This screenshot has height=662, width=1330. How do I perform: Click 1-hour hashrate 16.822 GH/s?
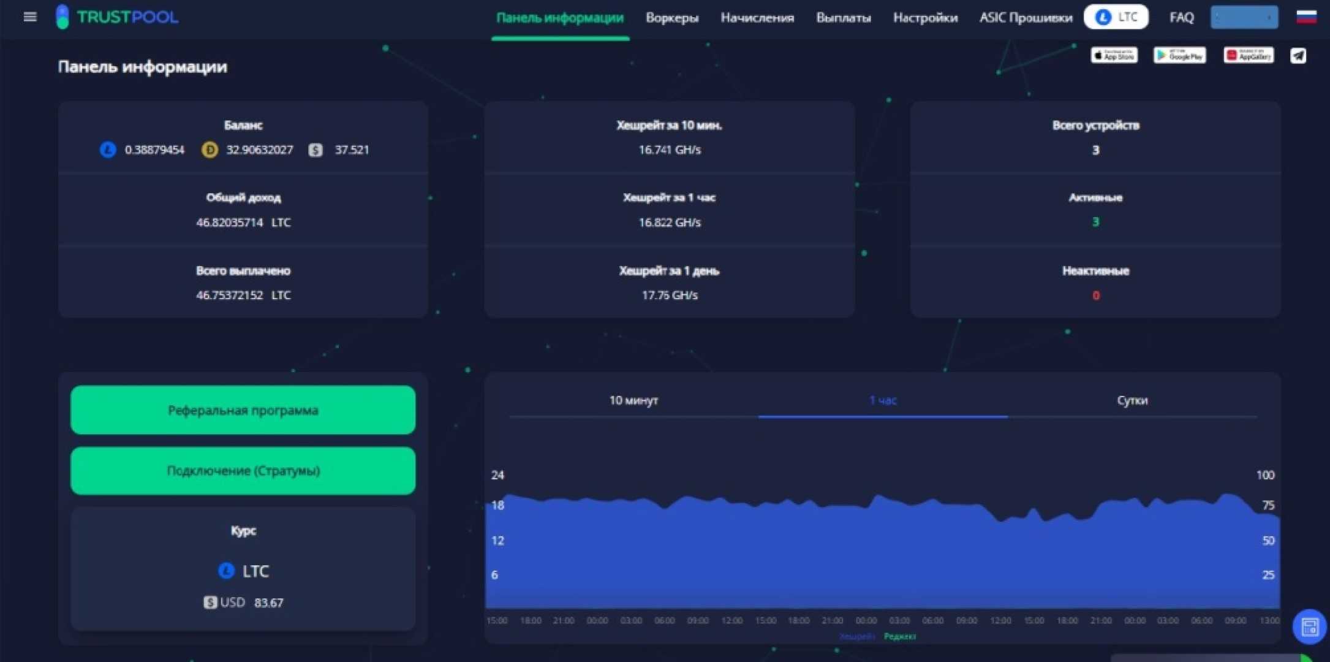pyautogui.click(x=670, y=222)
